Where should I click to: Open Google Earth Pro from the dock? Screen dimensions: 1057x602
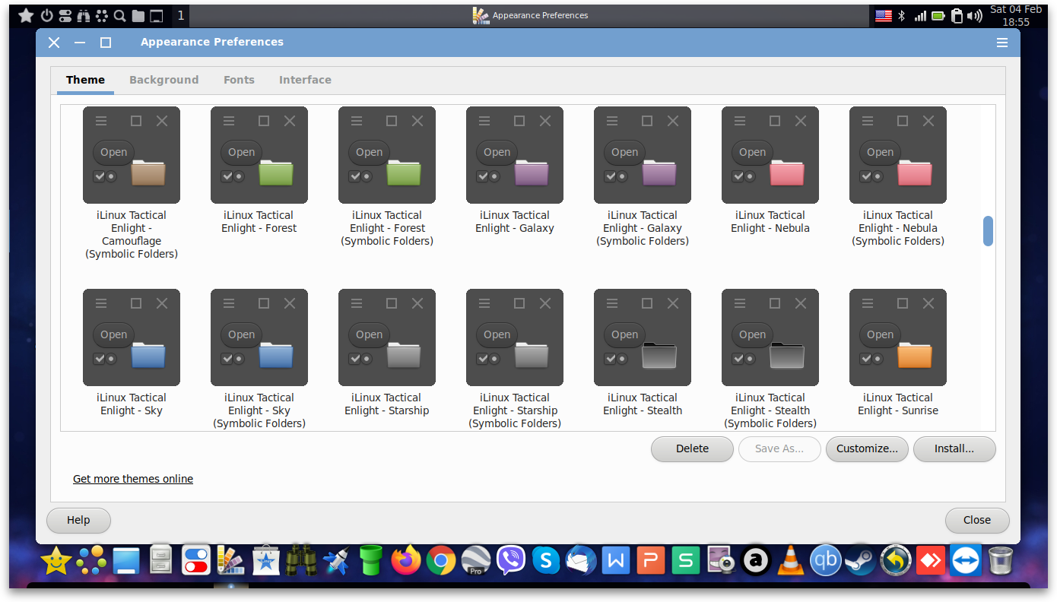[x=476, y=561]
